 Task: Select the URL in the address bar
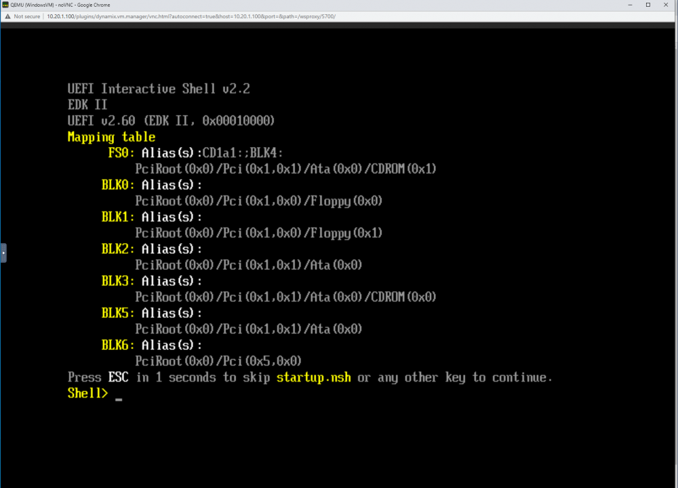point(191,16)
